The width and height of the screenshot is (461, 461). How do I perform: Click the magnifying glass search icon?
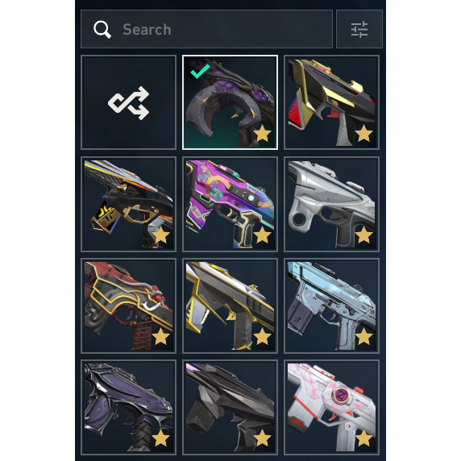click(102, 29)
